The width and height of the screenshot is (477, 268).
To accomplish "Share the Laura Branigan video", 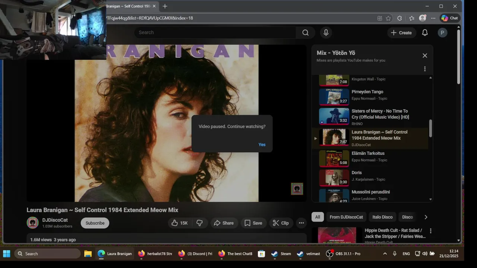I will coord(224,223).
